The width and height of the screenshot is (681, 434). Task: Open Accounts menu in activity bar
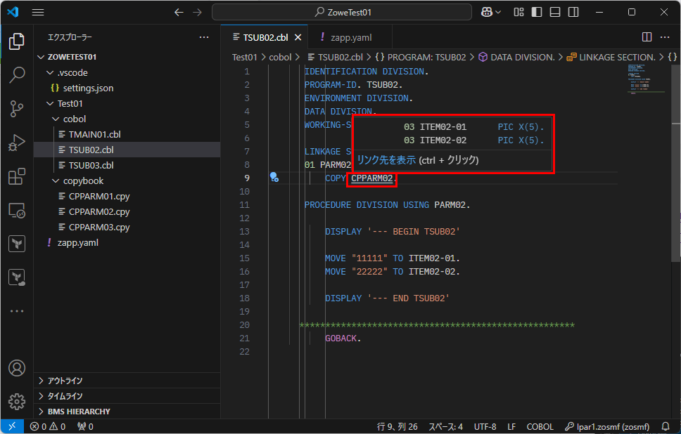pyautogui.click(x=17, y=368)
